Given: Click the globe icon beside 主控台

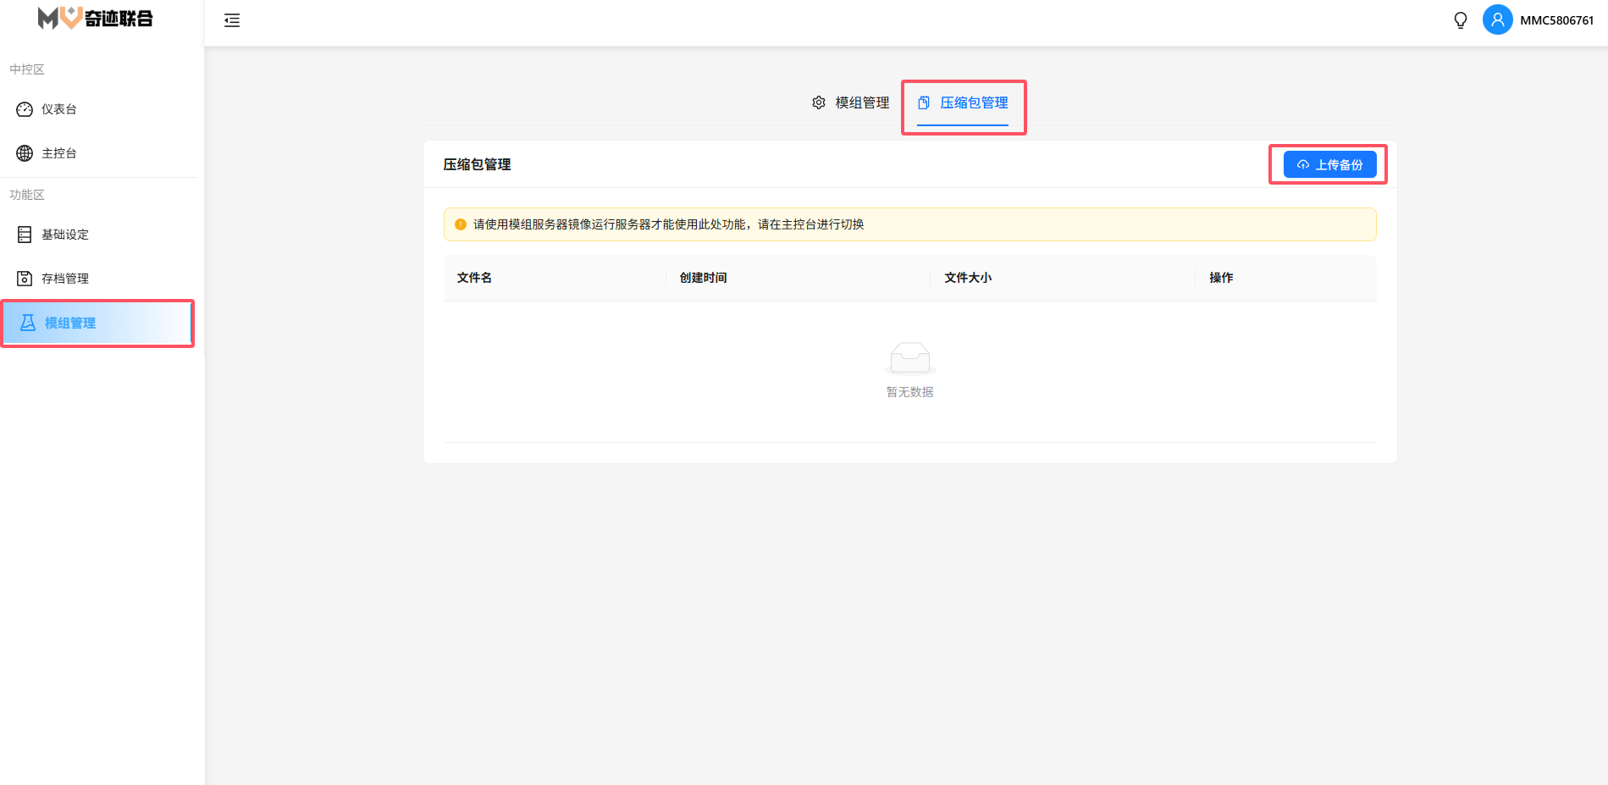Looking at the screenshot, I should point(25,153).
